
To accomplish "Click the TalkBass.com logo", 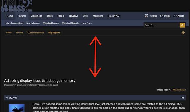I will coord(17,6).
